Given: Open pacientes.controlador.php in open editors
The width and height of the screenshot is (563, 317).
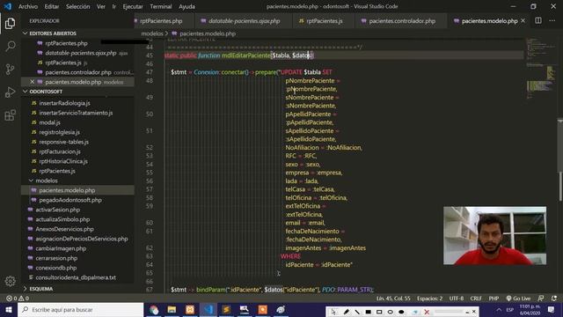Looking at the screenshot, I should tap(78, 72).
